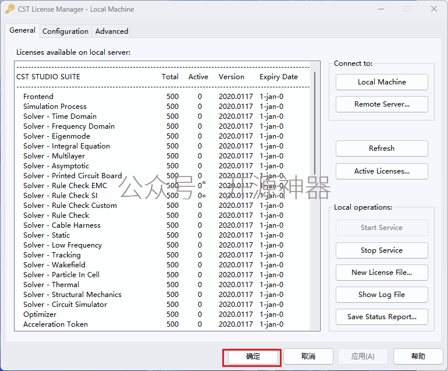Choose New License File...
This screenshot has width=448, height=371.
click(382, 273)
